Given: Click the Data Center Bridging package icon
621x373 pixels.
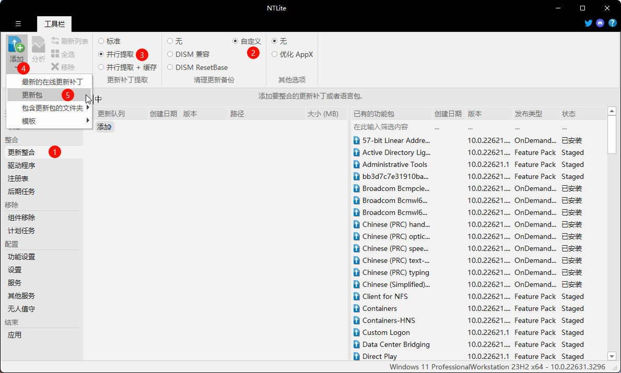Looking at the screenshot, I should pyautogui.click(x=356, y=344).
